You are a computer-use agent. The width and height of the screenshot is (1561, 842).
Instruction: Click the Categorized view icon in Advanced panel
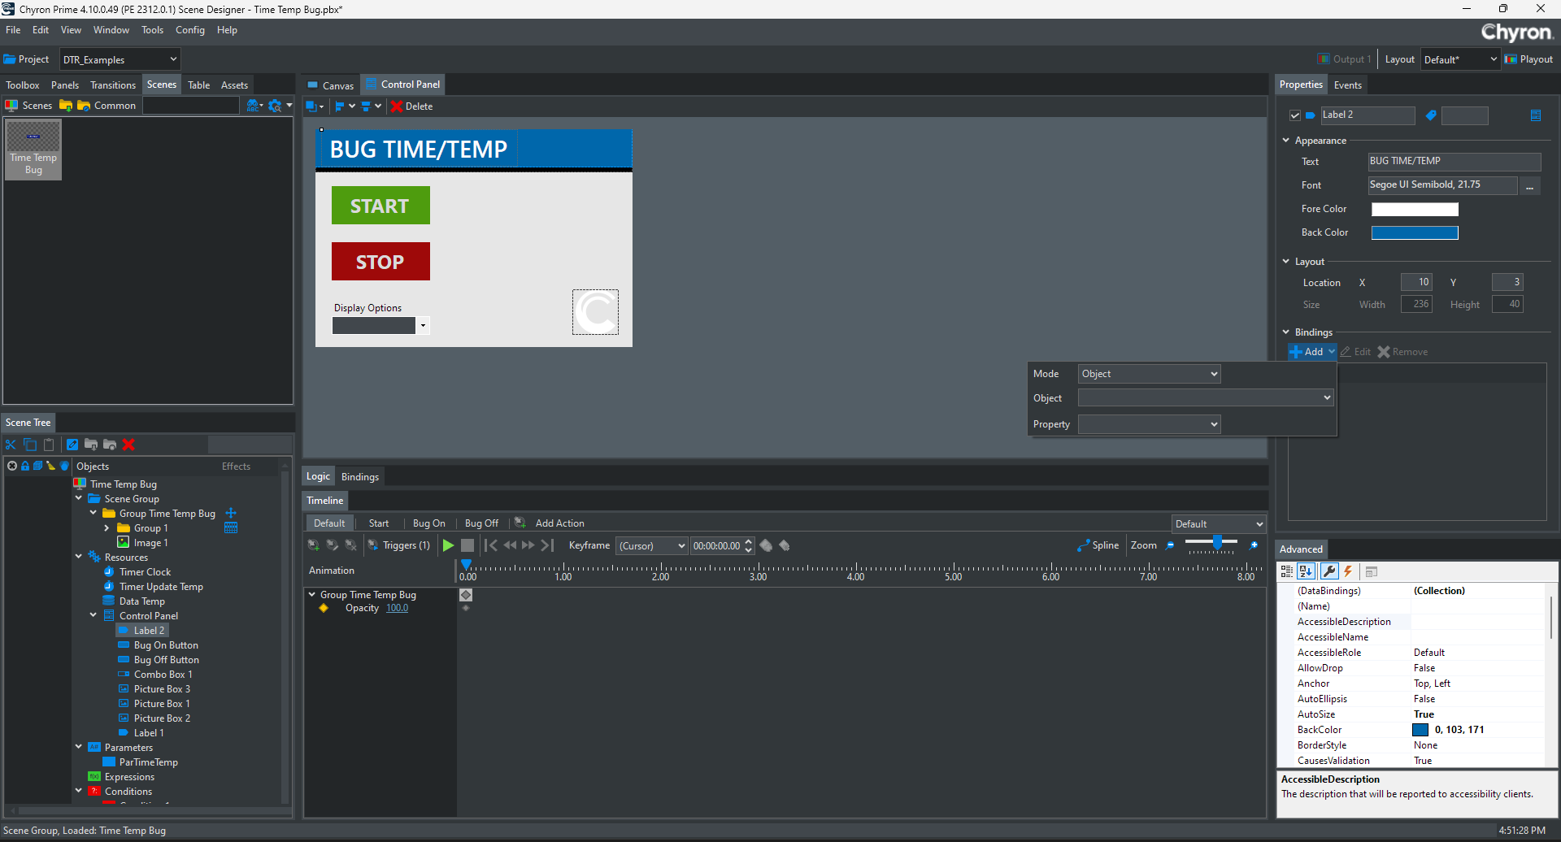pos(1287,571)
